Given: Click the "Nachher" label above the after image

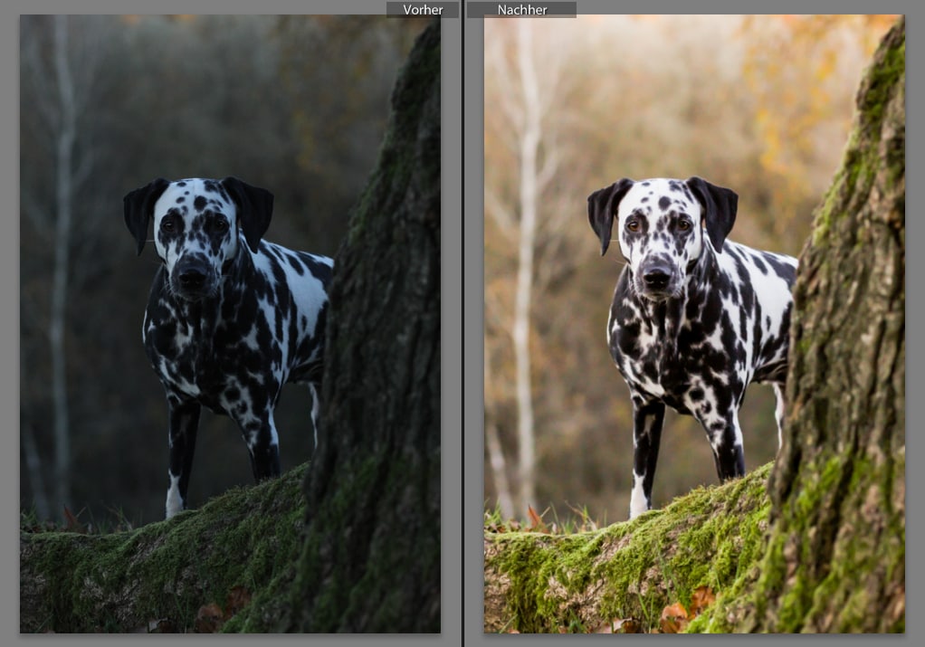Looking at the screenshot, I should pyautogui.click(x=521, y=9).
